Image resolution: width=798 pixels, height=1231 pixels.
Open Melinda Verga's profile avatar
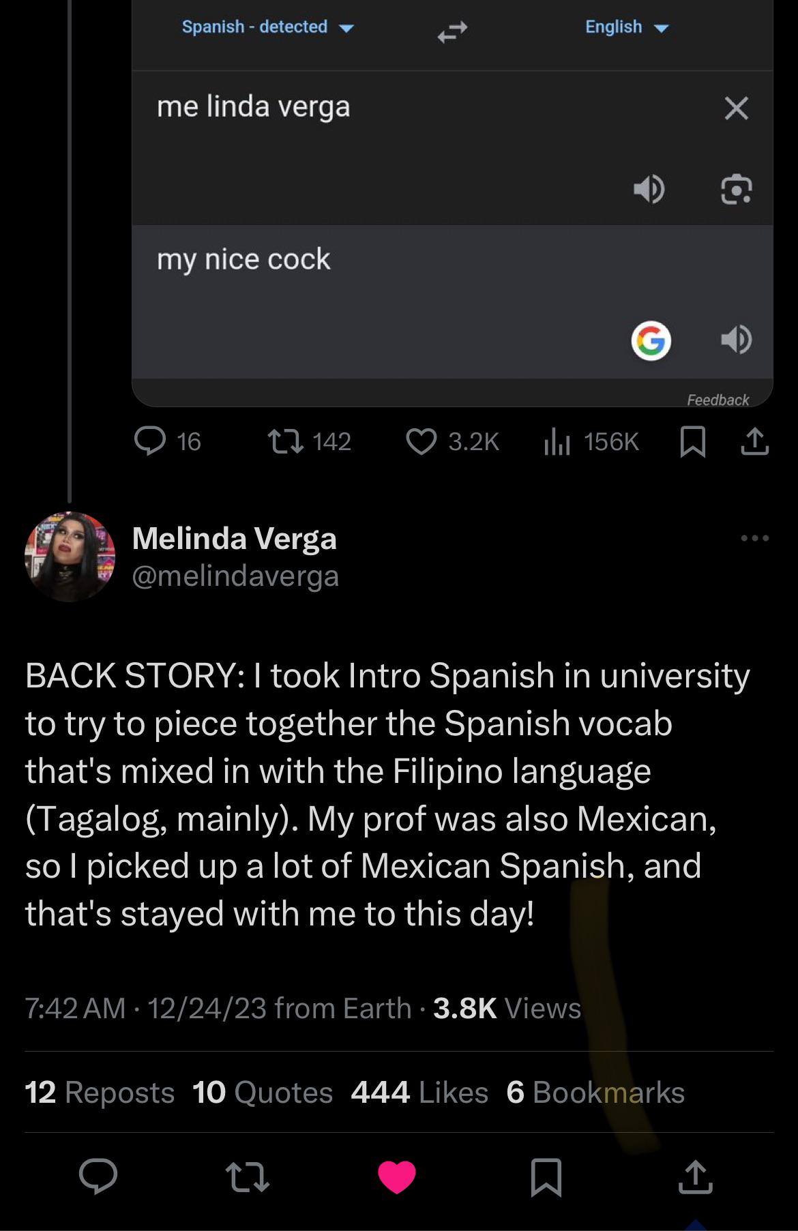(70, 557)
